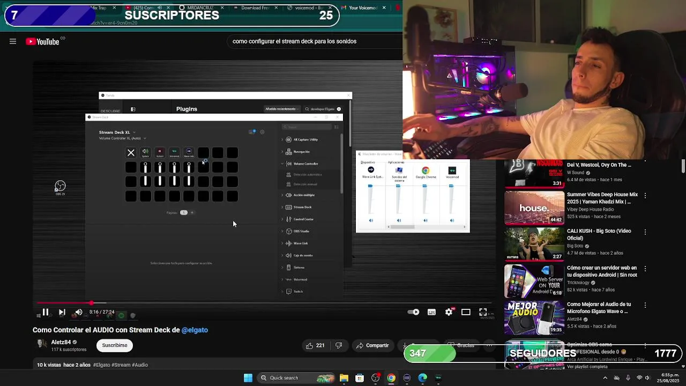Open the Stream Deck XL device dropdown in video
The height and width of the screenshot is (386, 686).
[117, 132]
